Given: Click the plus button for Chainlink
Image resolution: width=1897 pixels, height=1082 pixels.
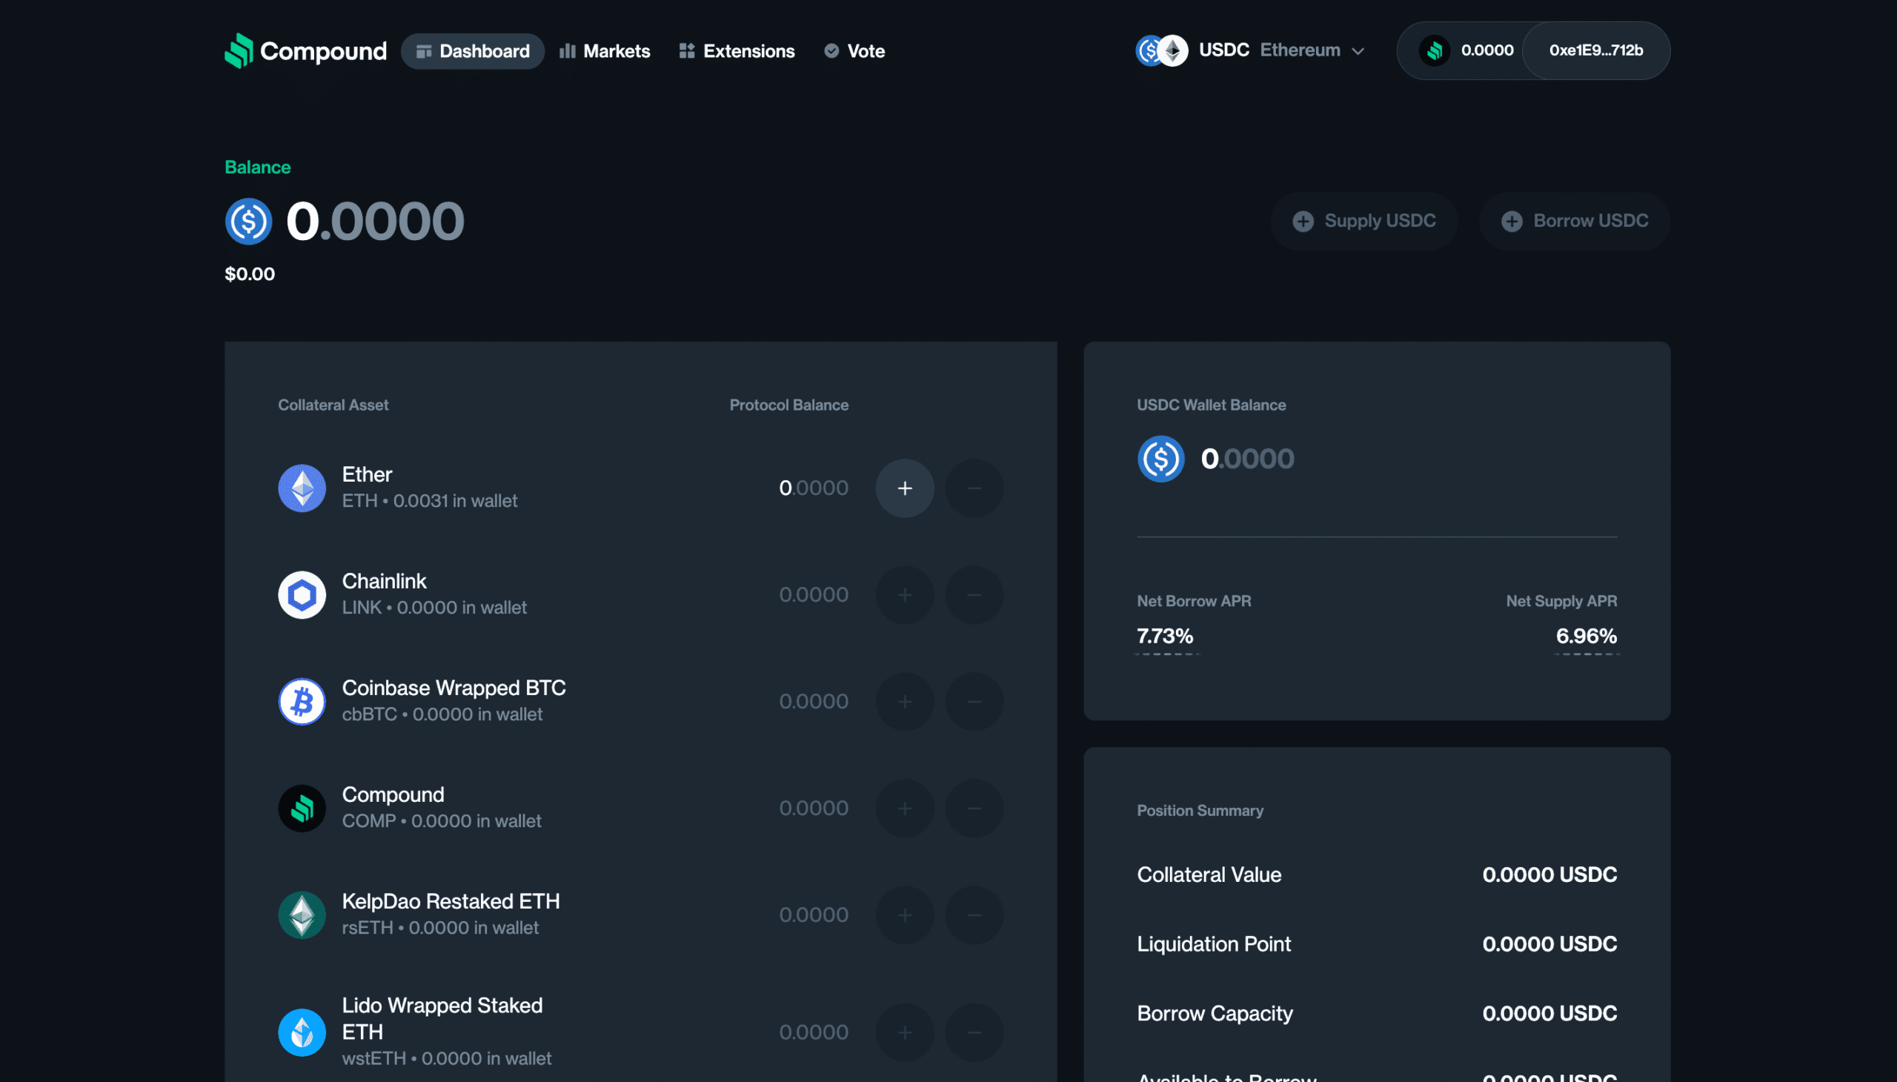Looking at the screenshot, I should click(904, 594).
